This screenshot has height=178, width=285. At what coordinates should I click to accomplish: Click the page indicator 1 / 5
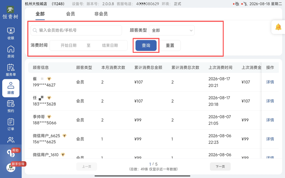click(x=153, y=164)
